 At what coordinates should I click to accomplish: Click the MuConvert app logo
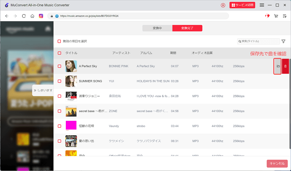(x=7, y=5)
